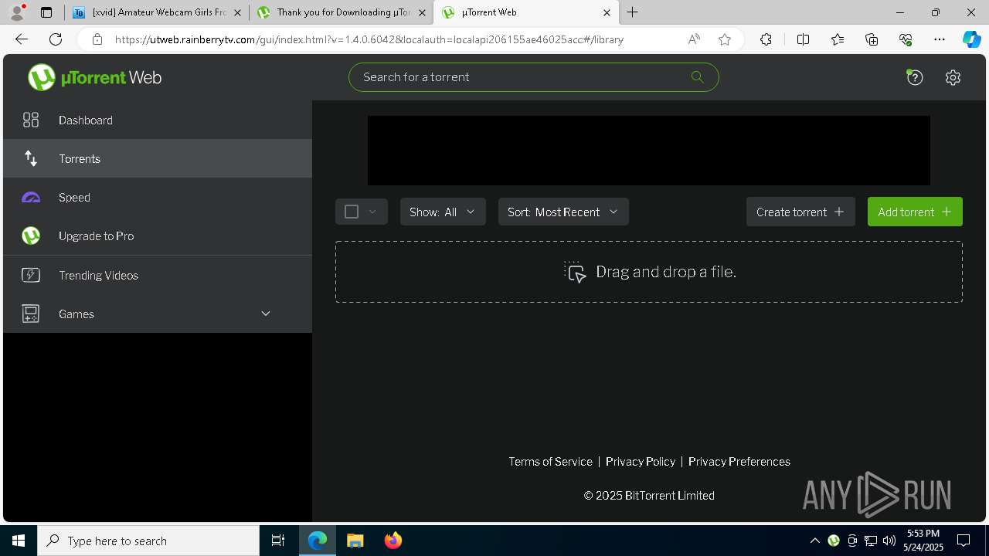Tick the select all torrents checkbox
This screenshot has height=556, width=989.
tap(352, 212)
